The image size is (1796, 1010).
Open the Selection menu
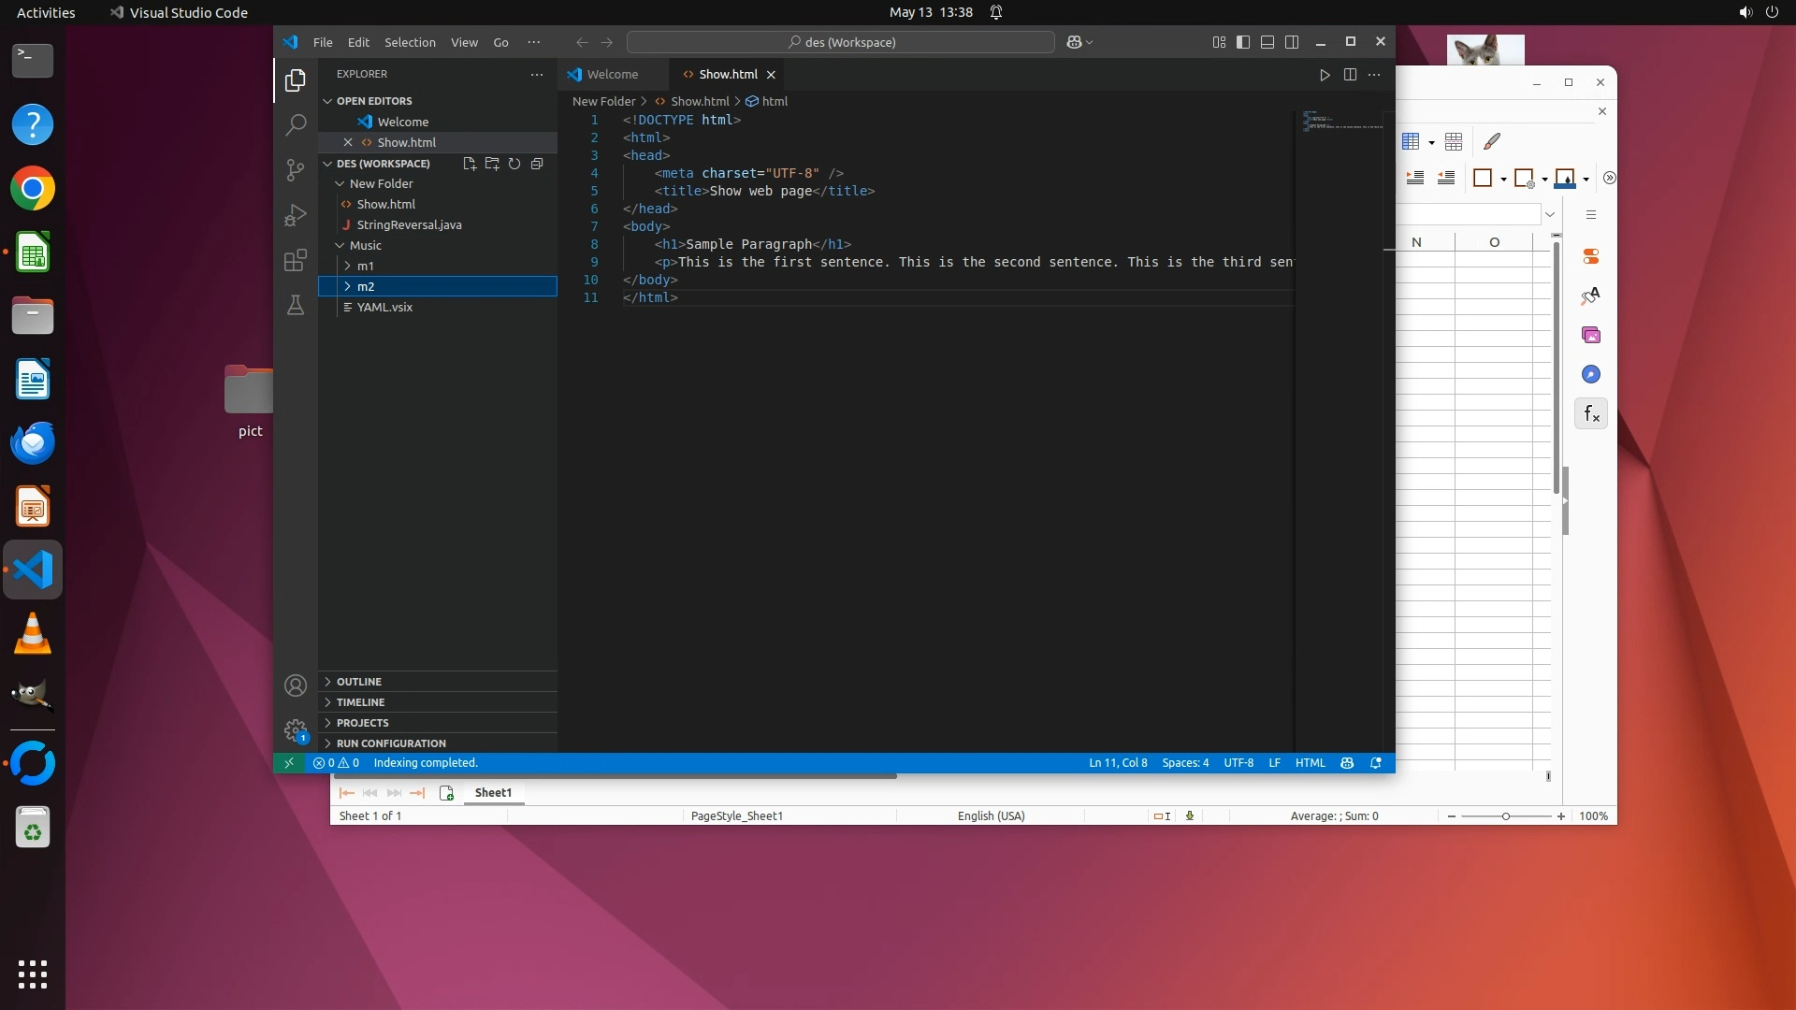point(410,42)
